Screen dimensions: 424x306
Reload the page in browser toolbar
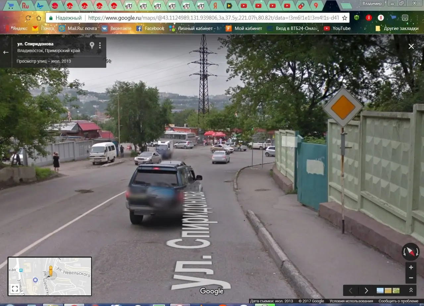pyautogui.click(x=28, y=18)
